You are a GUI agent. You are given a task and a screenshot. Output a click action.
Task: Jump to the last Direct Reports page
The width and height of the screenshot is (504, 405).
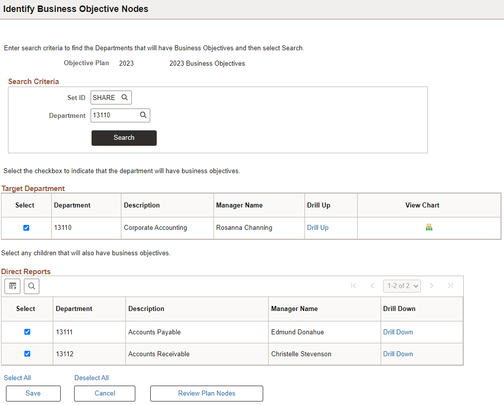(450, 286)
